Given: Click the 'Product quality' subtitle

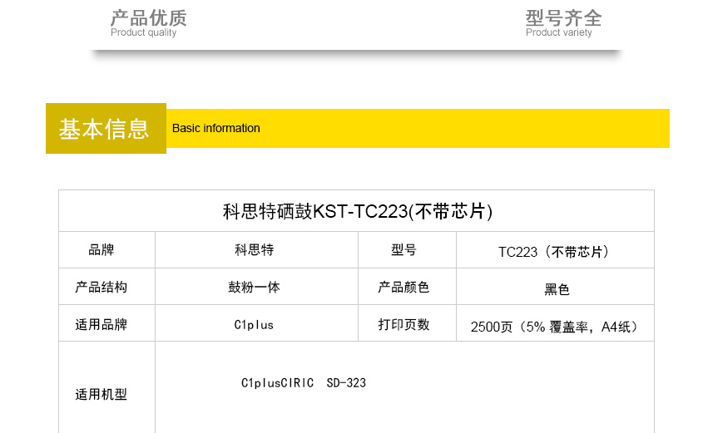Looking at the screenshot, I should pyautogui.click(x=143, y=32).
